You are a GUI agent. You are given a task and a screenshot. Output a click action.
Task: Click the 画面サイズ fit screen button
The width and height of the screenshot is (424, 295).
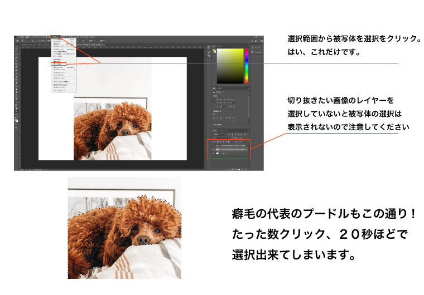(92, 41)
